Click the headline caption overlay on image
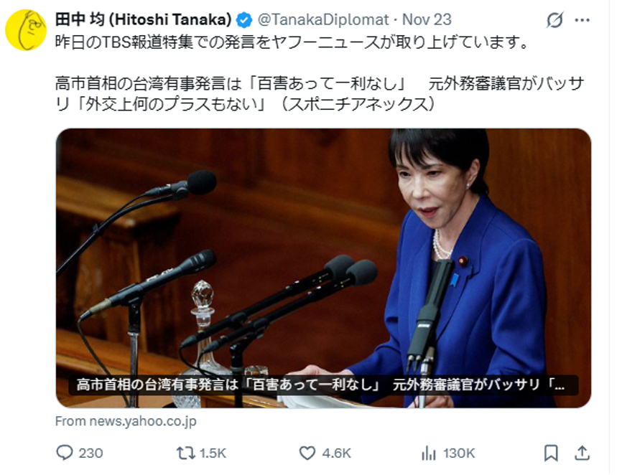Screen dimensions: 622x475 pyautogui.click(x=323, y=385)
